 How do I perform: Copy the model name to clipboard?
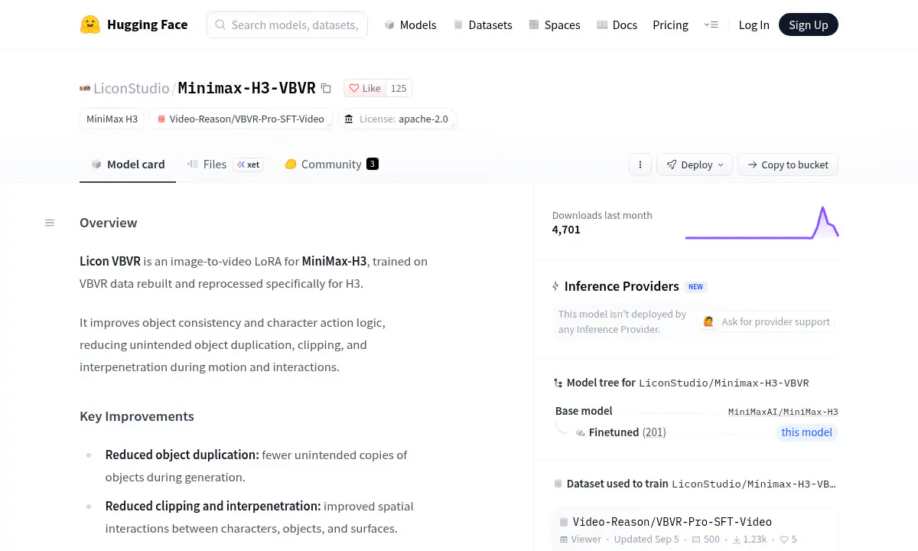pos(326,88)
